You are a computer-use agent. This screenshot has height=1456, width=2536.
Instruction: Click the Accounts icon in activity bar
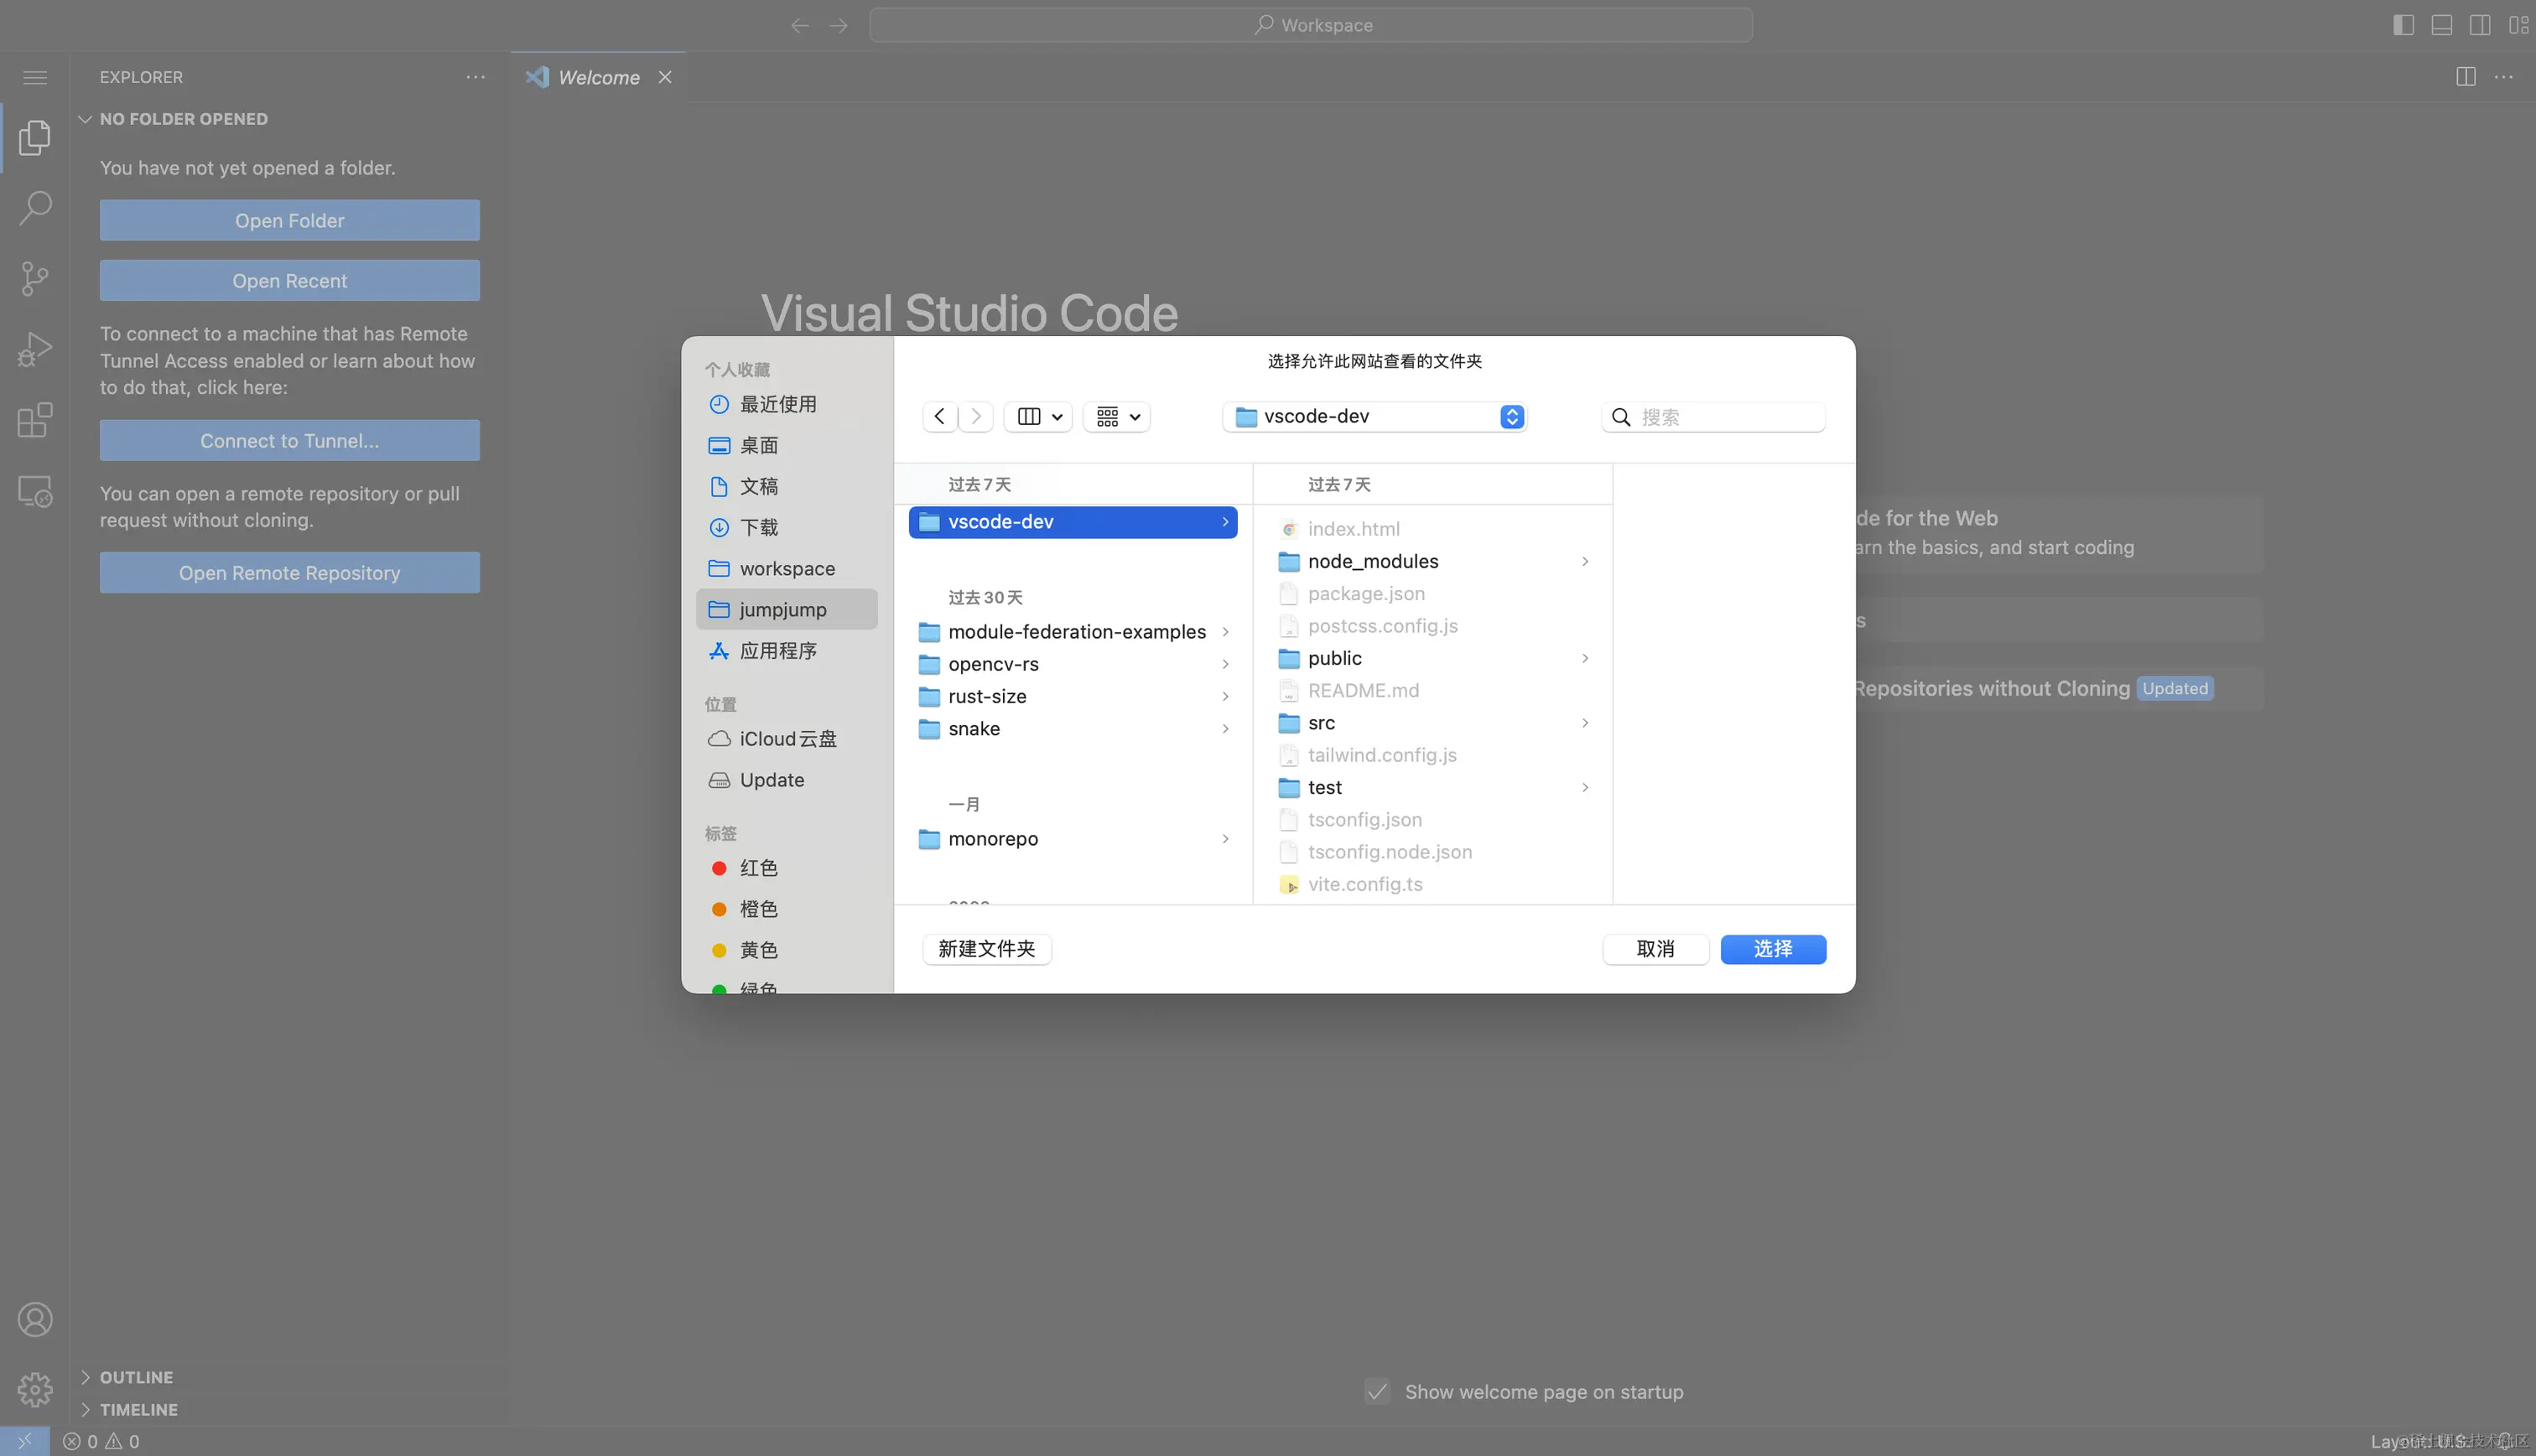[x=35, y=1320]
